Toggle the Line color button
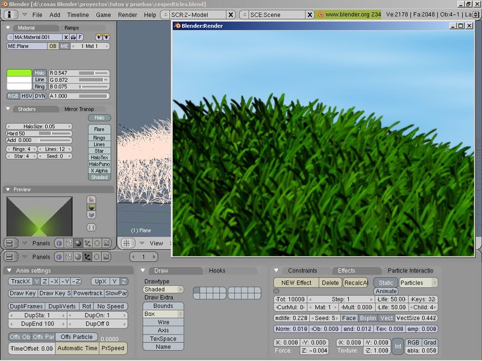This screenshot has height=361, width=482. click(x=40, y=80)
